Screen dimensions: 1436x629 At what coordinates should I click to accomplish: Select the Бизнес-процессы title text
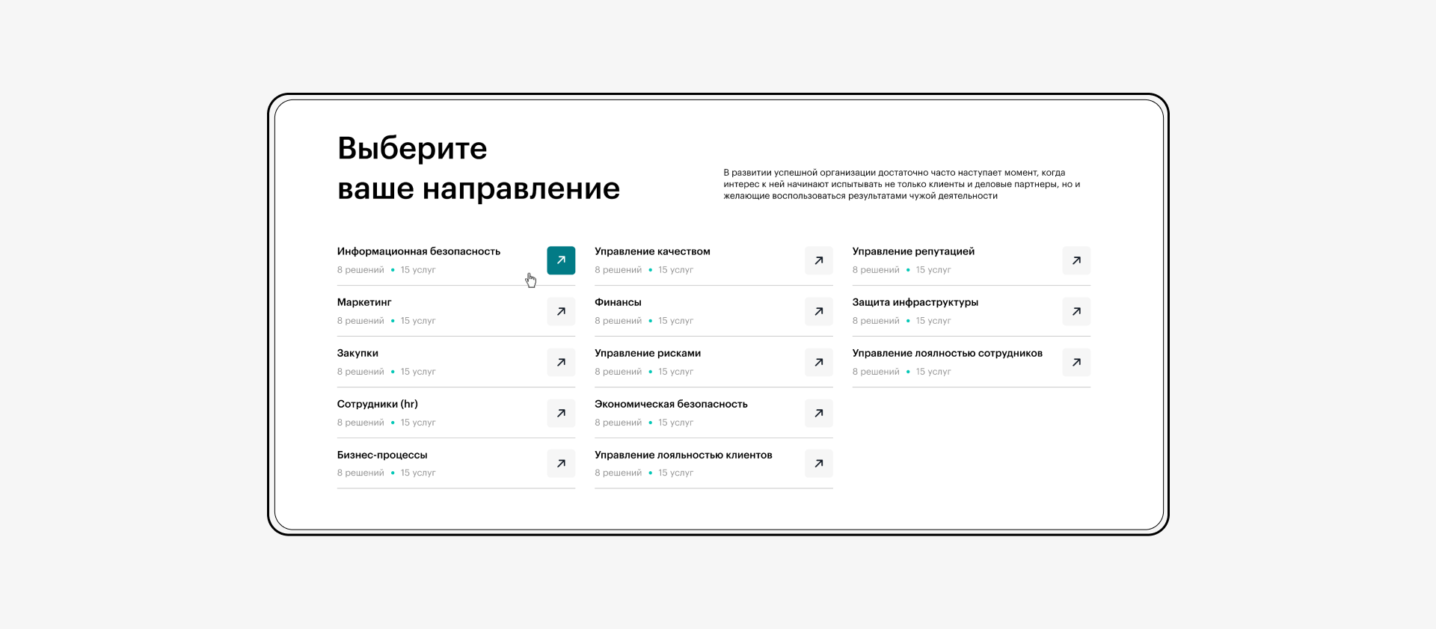tap(382, 455)
